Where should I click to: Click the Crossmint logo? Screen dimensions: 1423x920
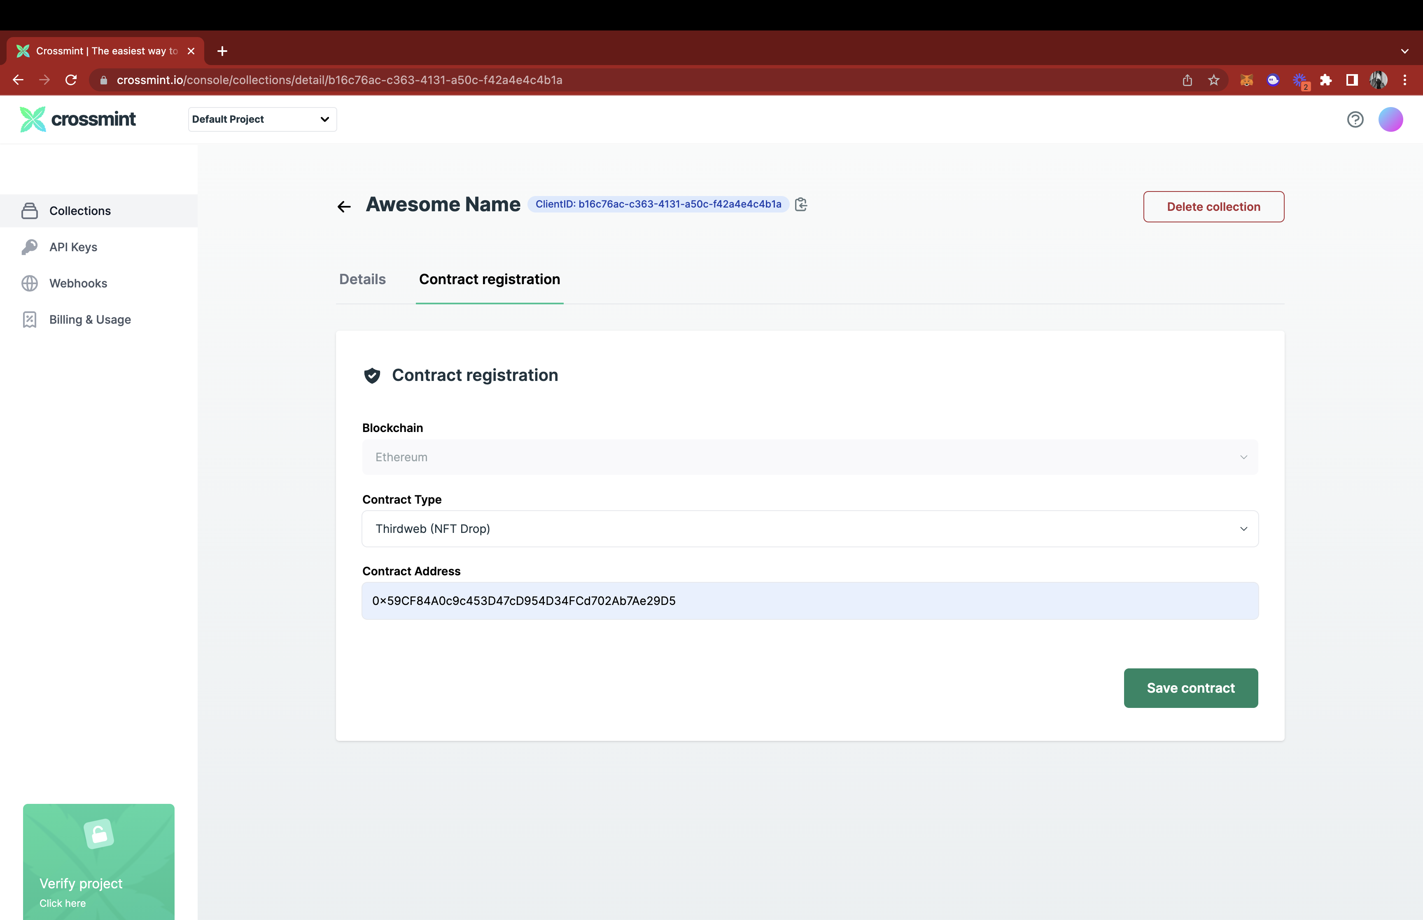[x=78, y=119]
